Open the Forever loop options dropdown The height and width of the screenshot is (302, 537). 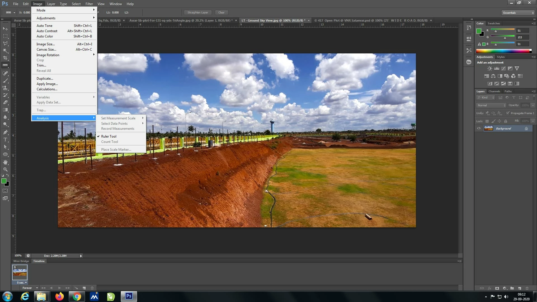30,288
